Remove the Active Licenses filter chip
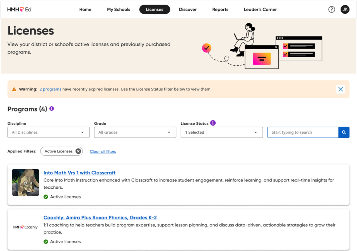The height and width of the screenshot is (251, 357). [78, 151]
